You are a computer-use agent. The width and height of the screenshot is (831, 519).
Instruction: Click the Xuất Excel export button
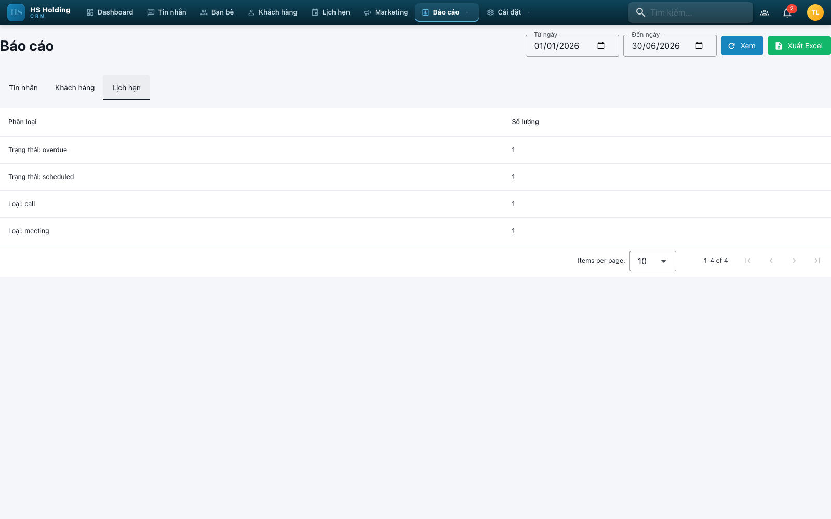[799, 46]
